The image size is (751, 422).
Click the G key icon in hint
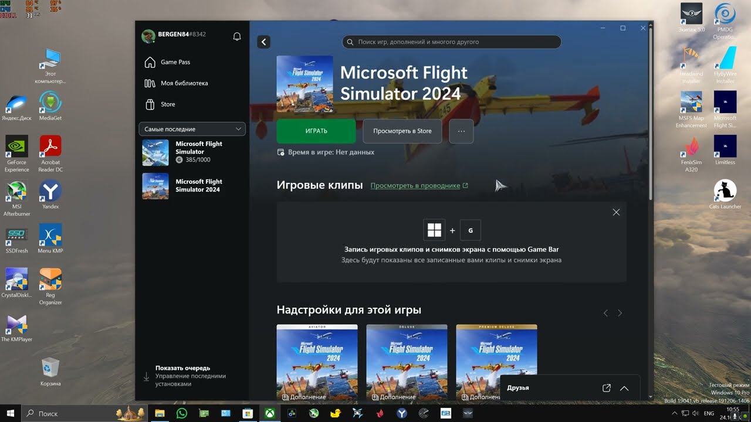(471, 230)
